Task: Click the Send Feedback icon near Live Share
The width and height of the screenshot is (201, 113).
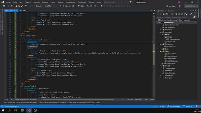Action: click(180, 6)
